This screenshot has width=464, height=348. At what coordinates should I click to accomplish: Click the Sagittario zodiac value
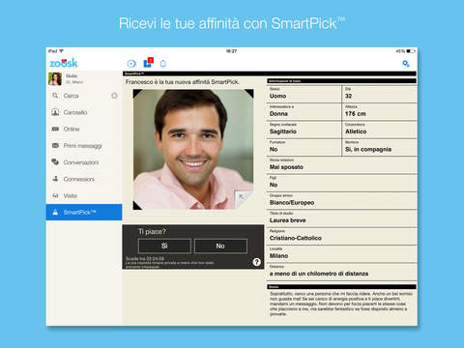283,131
